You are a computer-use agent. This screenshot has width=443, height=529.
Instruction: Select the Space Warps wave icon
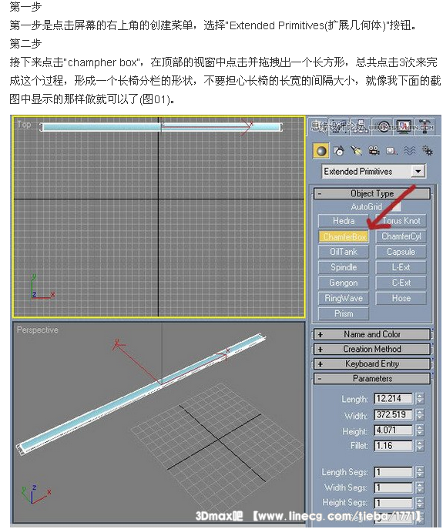[409, 151]
